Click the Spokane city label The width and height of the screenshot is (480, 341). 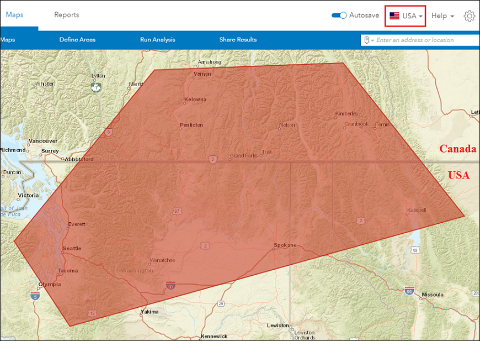pyautogui.click(x=285, y=245)
